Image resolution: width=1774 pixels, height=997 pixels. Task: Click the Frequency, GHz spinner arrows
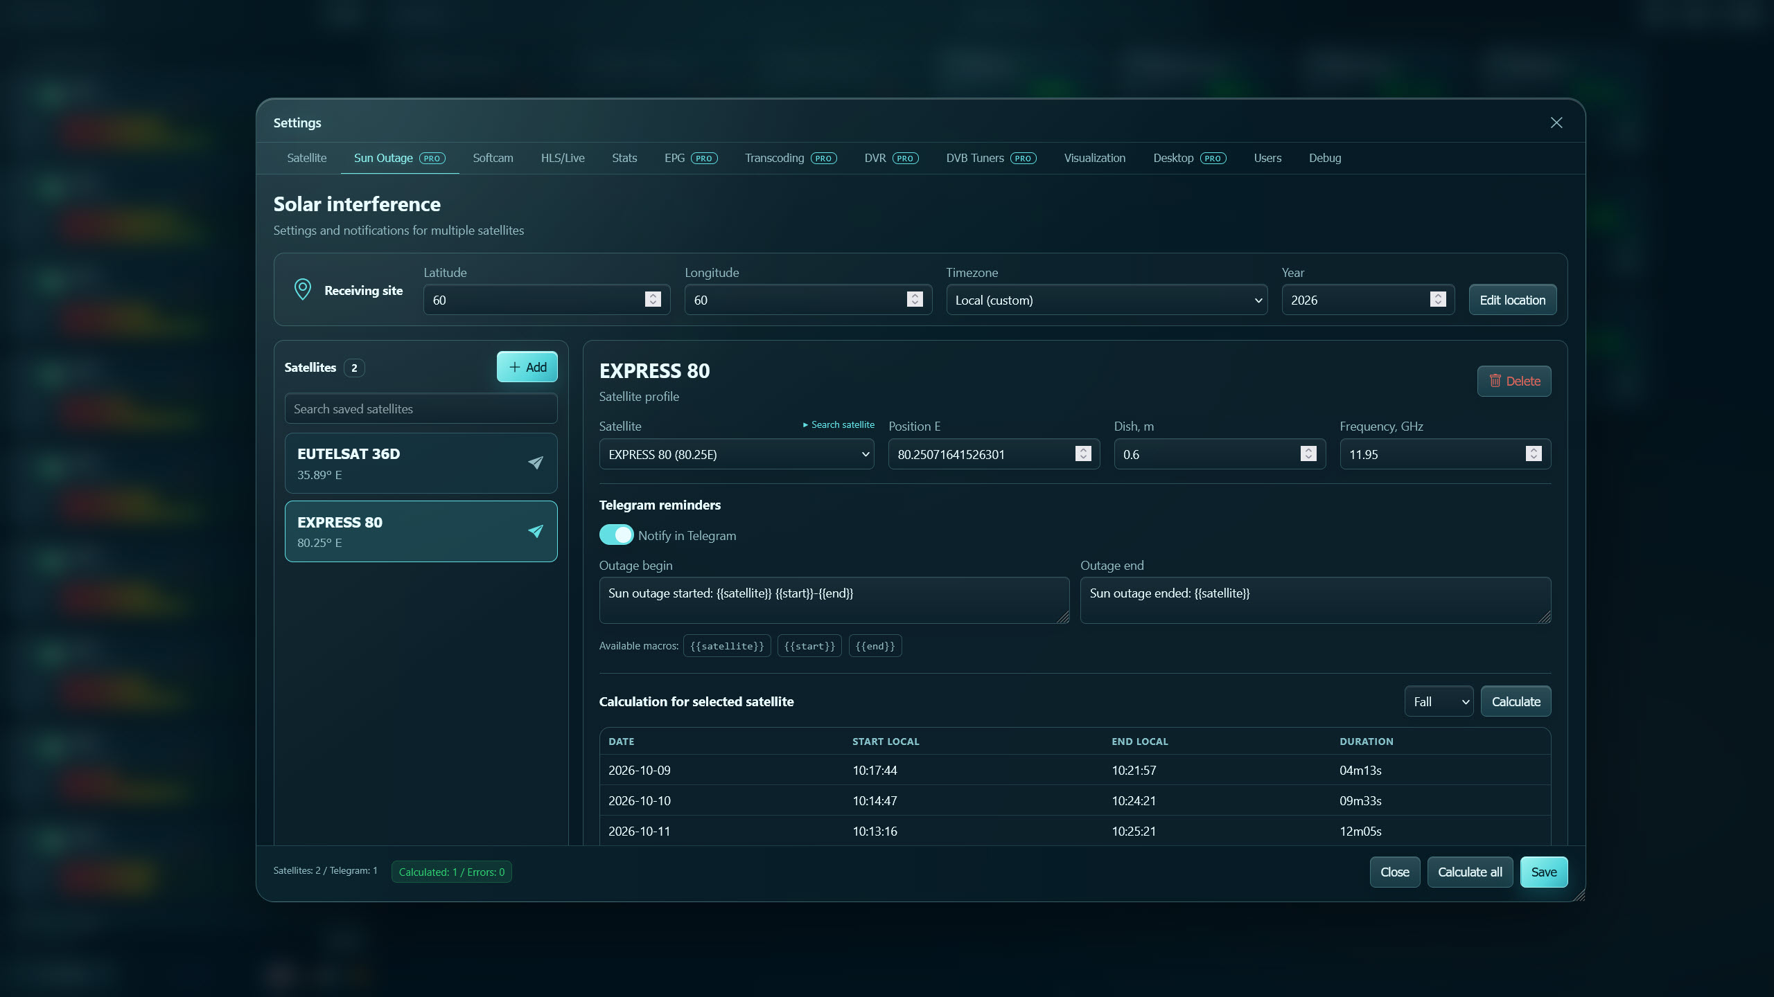click(1534, 453)
